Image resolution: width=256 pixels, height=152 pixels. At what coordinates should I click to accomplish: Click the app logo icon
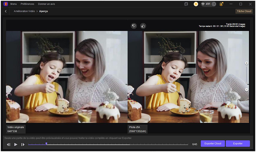[5, 4]
